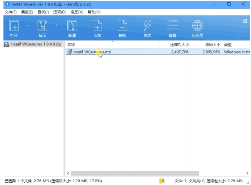
Task: Click the compressed size value 2,407,706
Action: pos(180,52)
